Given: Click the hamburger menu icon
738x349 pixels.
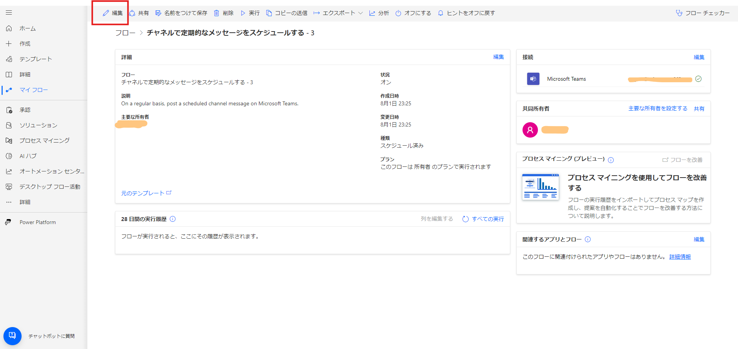Looking at the screenshot, I should click(9, 13).
